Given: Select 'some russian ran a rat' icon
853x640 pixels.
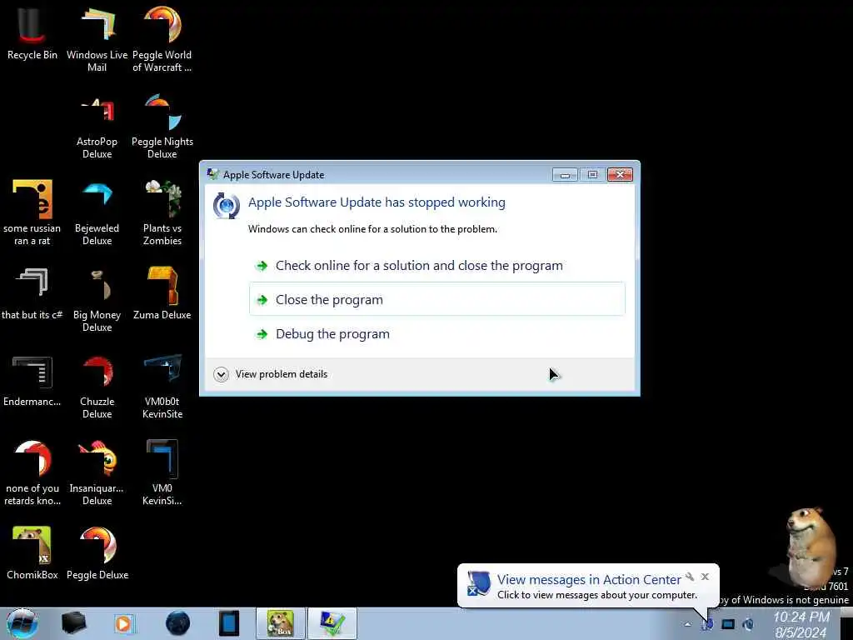Looking at the screenshot, I should coord(32,213).
